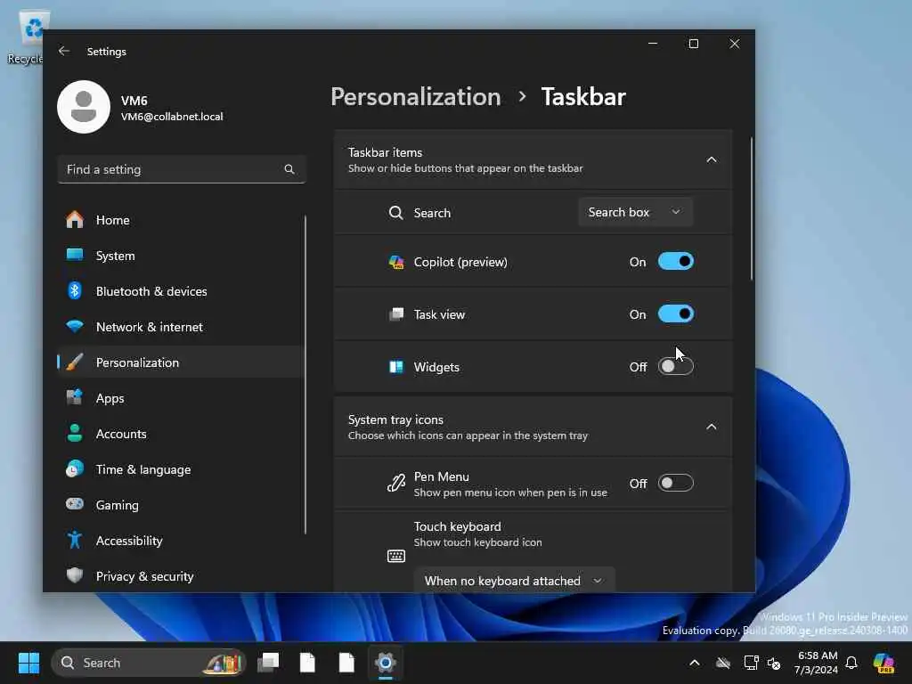This screenshot has width=912, height=684.
Task: Turn off the Task view toggle
Action: (x=676, y=314)
